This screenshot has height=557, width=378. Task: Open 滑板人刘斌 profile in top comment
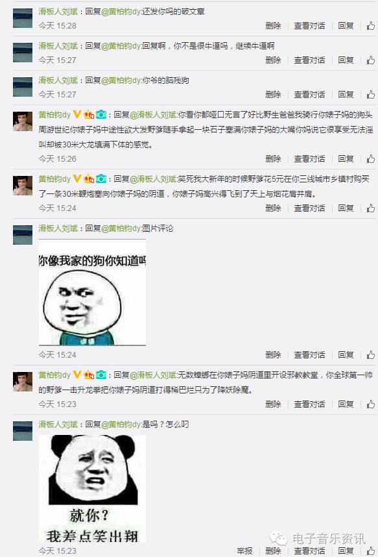pyautogui.click(x=58, y=12)
